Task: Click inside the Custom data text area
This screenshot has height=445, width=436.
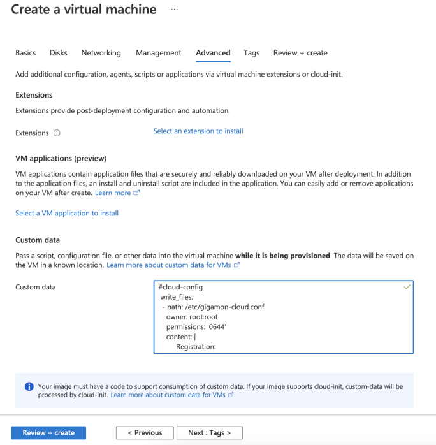Action: click(x=284, y=317)
